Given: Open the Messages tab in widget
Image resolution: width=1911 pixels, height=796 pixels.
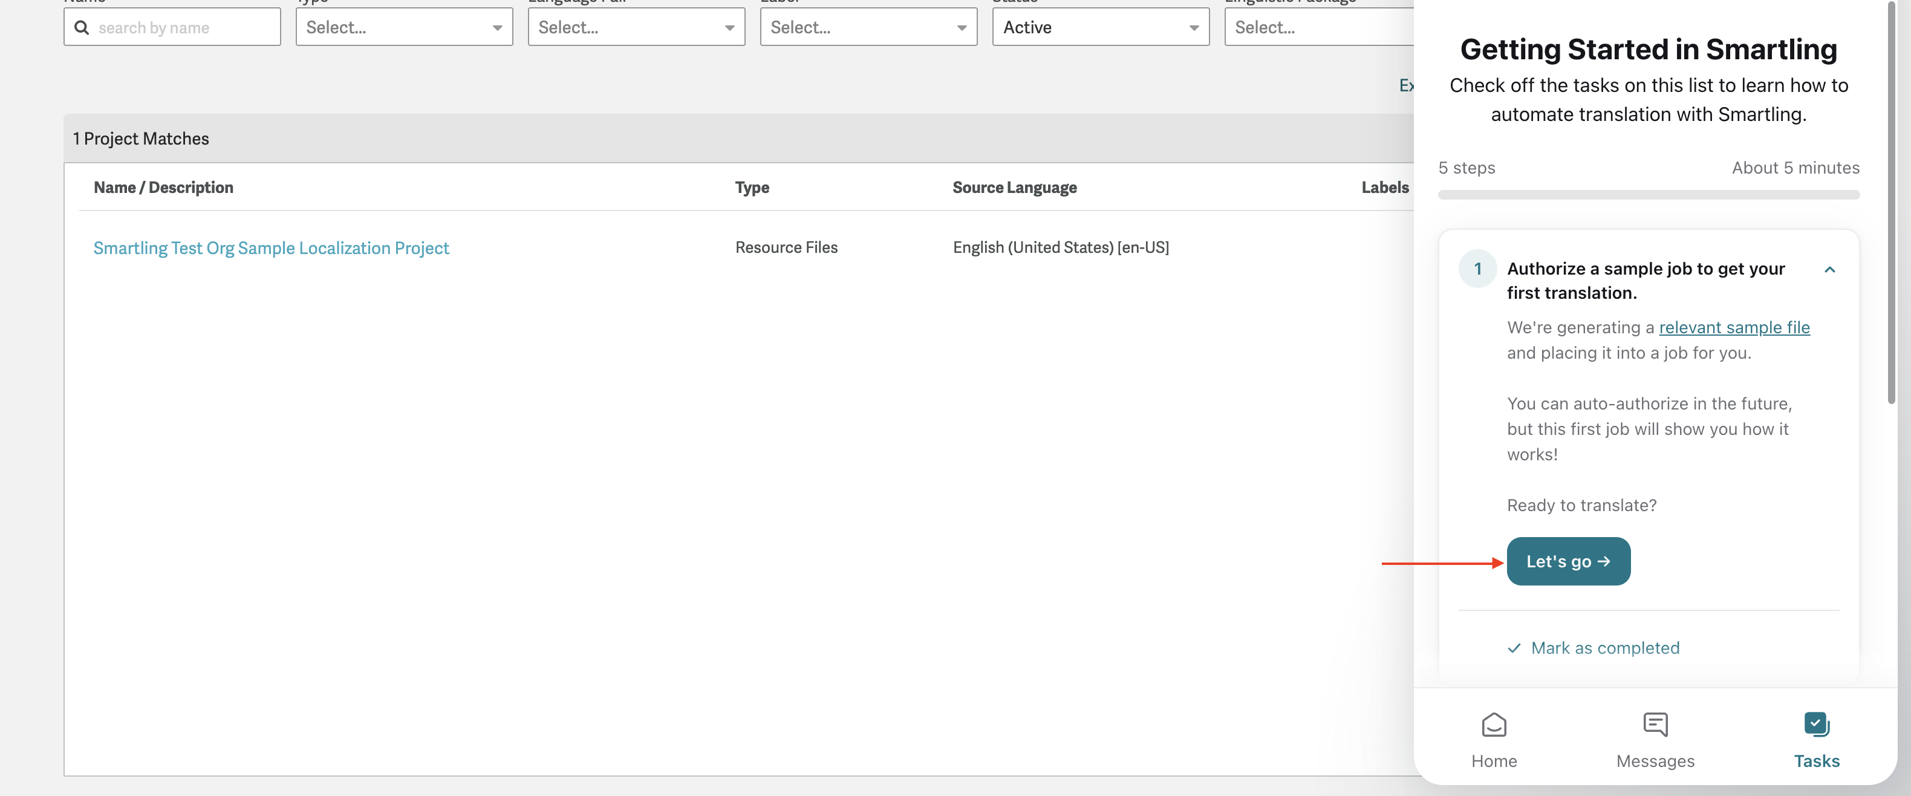Looking at the screenshot, I should (x=1655, y=740).
